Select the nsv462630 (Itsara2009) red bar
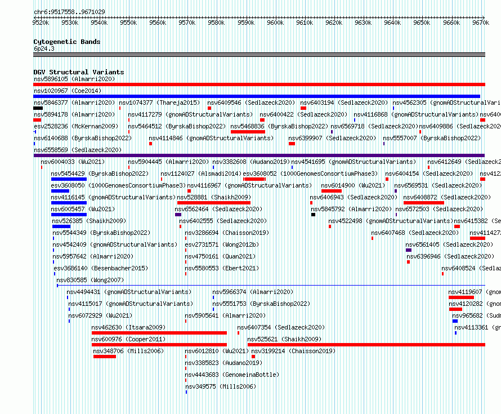This screenshot has height=414, width=501. pyautogui.click(x=159, y=333)
